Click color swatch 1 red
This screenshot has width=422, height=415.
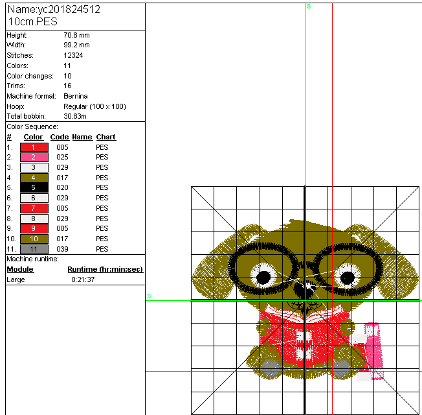pos(34,147)
